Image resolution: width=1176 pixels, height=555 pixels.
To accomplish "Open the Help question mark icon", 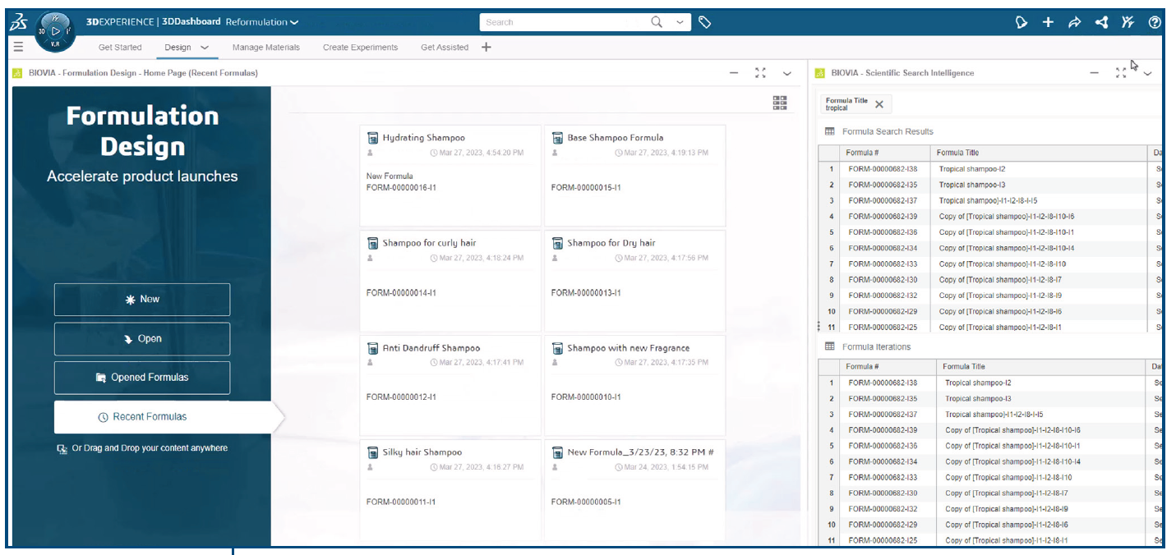I will pyautogui.click(x=1155, y=22).
